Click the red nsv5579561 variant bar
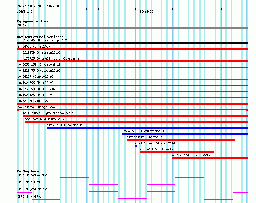The width and height of the screenshot is (256, 203). click(210, 158)
